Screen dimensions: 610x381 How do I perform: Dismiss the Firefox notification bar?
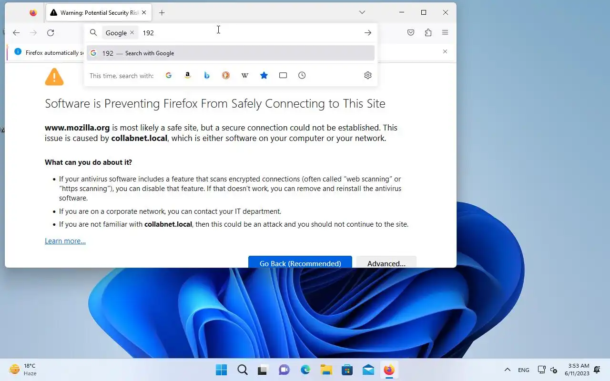pyautogui.click(x=445, y=51)
